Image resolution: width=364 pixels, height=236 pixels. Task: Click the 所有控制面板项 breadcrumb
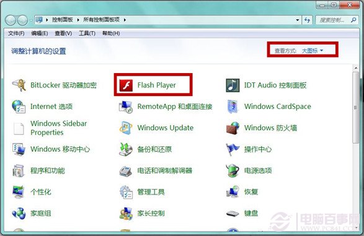click(102, 20)
